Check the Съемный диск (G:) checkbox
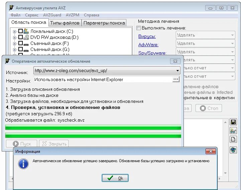Viewport: 241px width, 190px height. (20, 49)
